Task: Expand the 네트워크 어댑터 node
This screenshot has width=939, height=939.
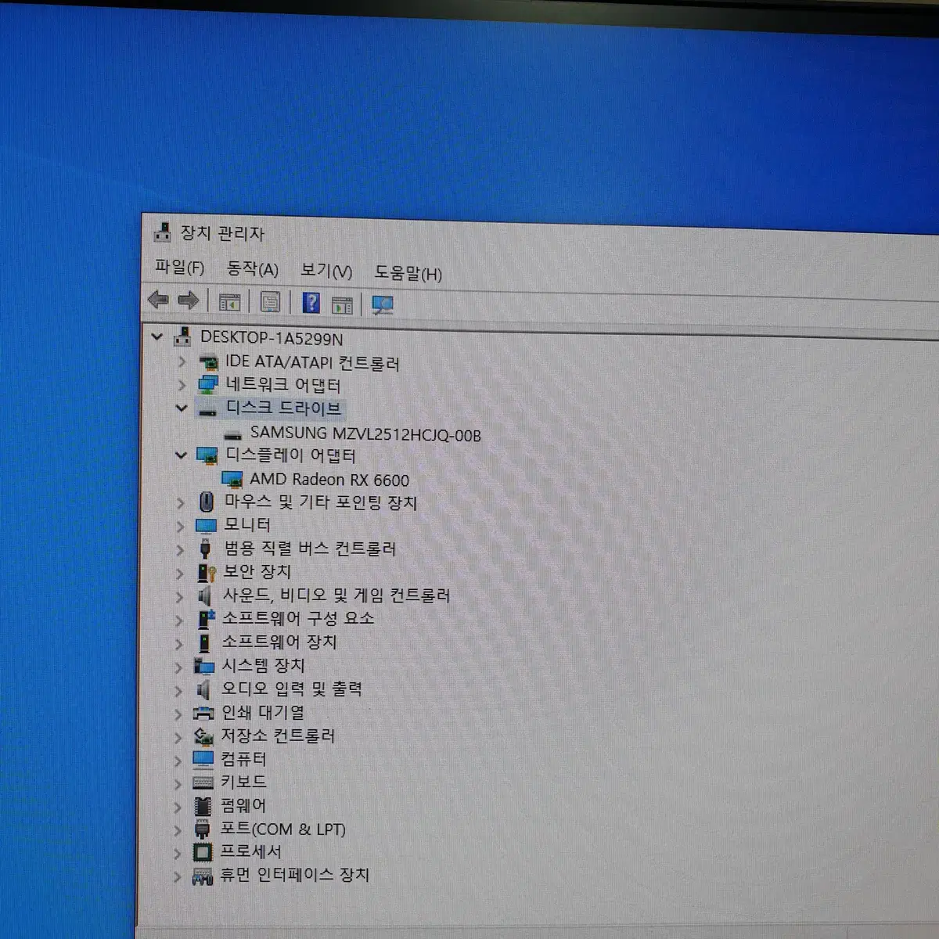Action: click(182, 385)
